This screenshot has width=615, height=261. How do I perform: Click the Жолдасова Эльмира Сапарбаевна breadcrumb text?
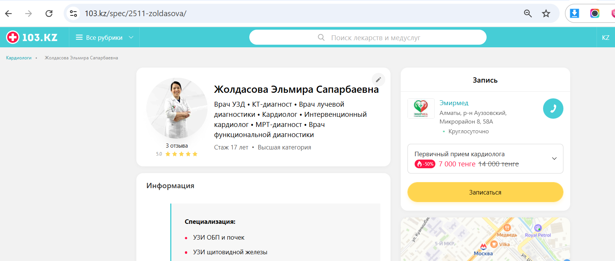(x=81, y=58)
